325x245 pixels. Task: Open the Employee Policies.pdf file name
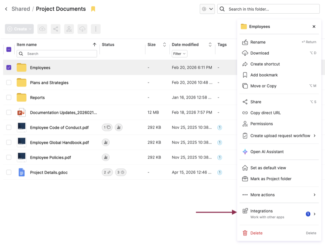pos(50,157)
